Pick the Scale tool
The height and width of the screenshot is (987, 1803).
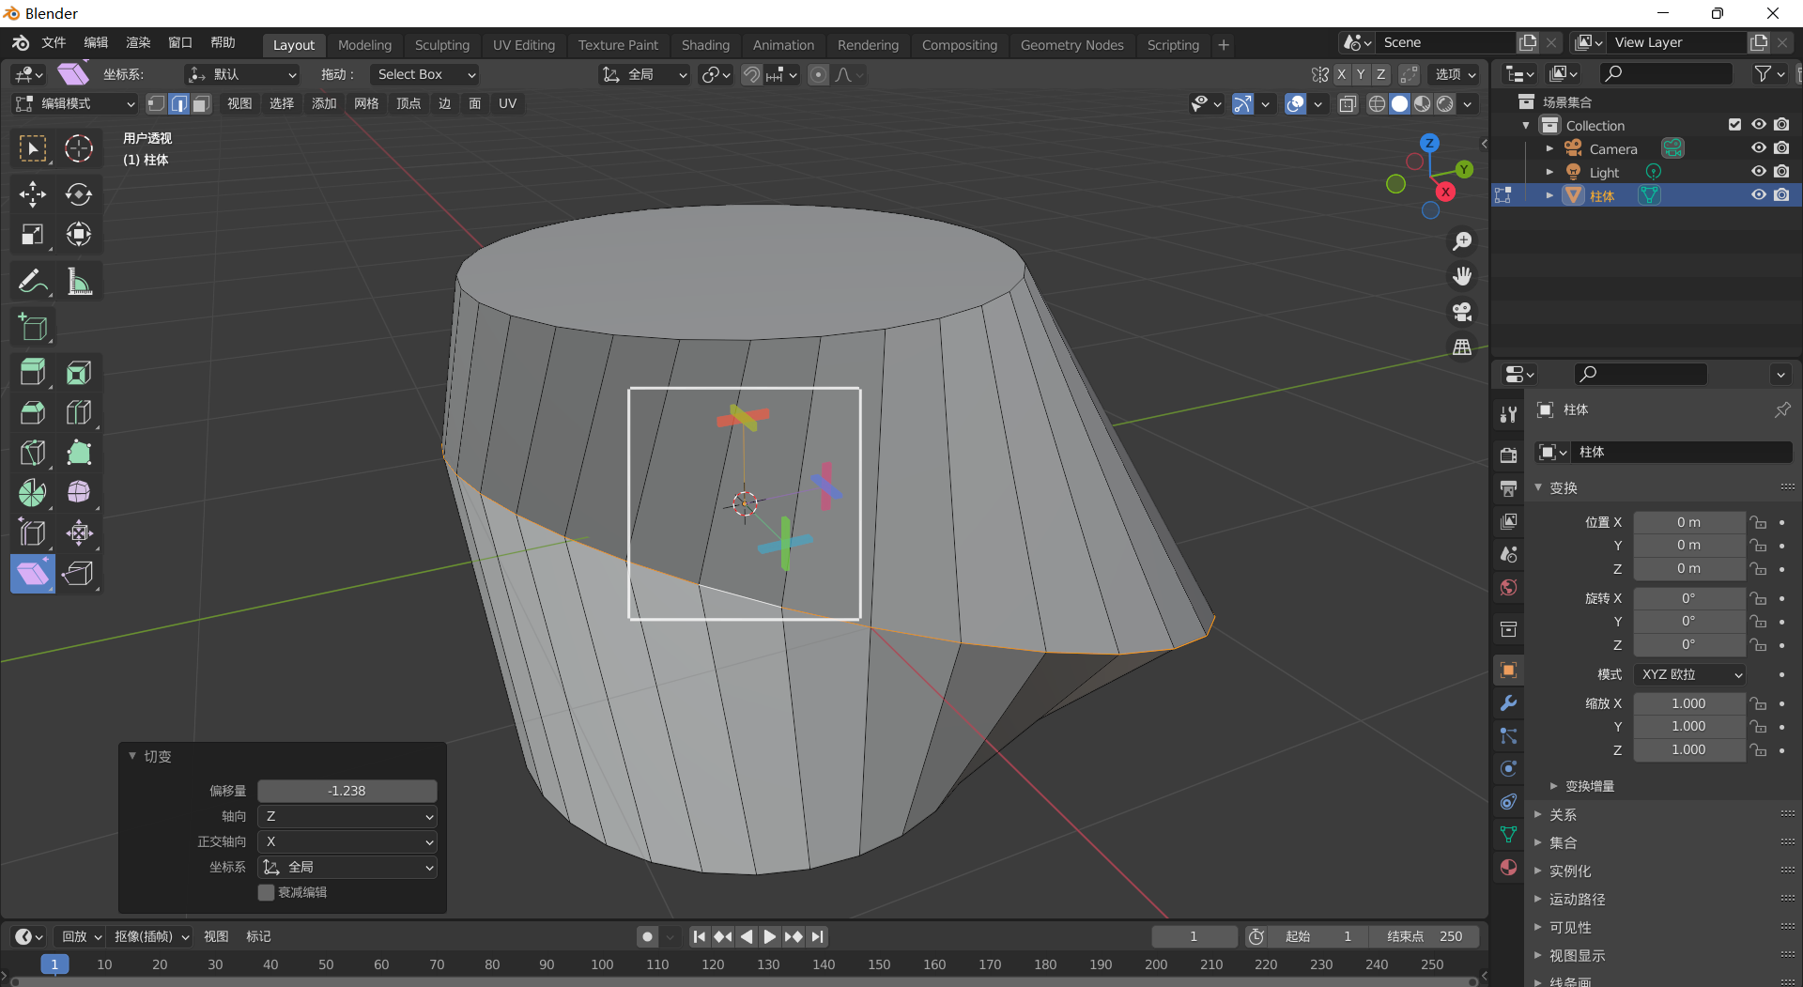(x=33, y=234)
